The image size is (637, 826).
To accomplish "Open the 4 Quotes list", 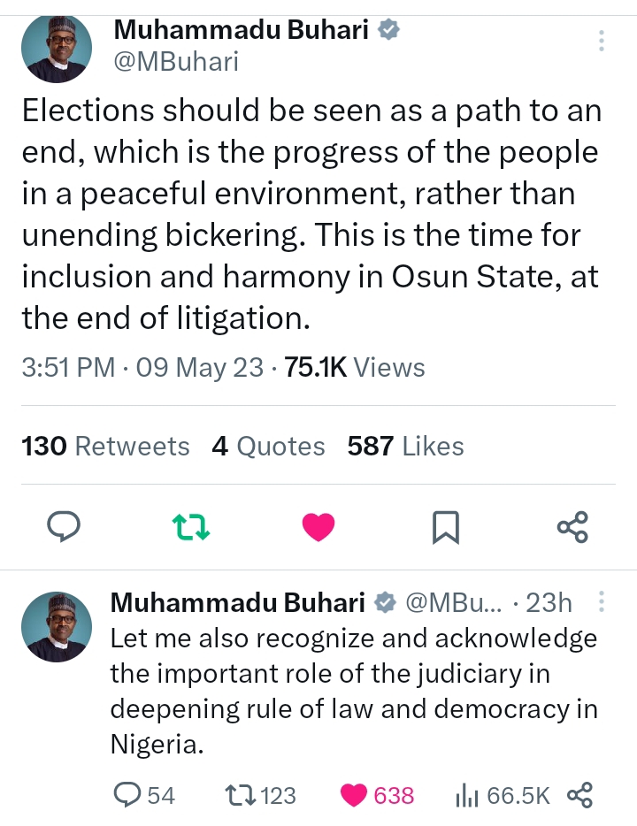I will click(x=268, y=447).
